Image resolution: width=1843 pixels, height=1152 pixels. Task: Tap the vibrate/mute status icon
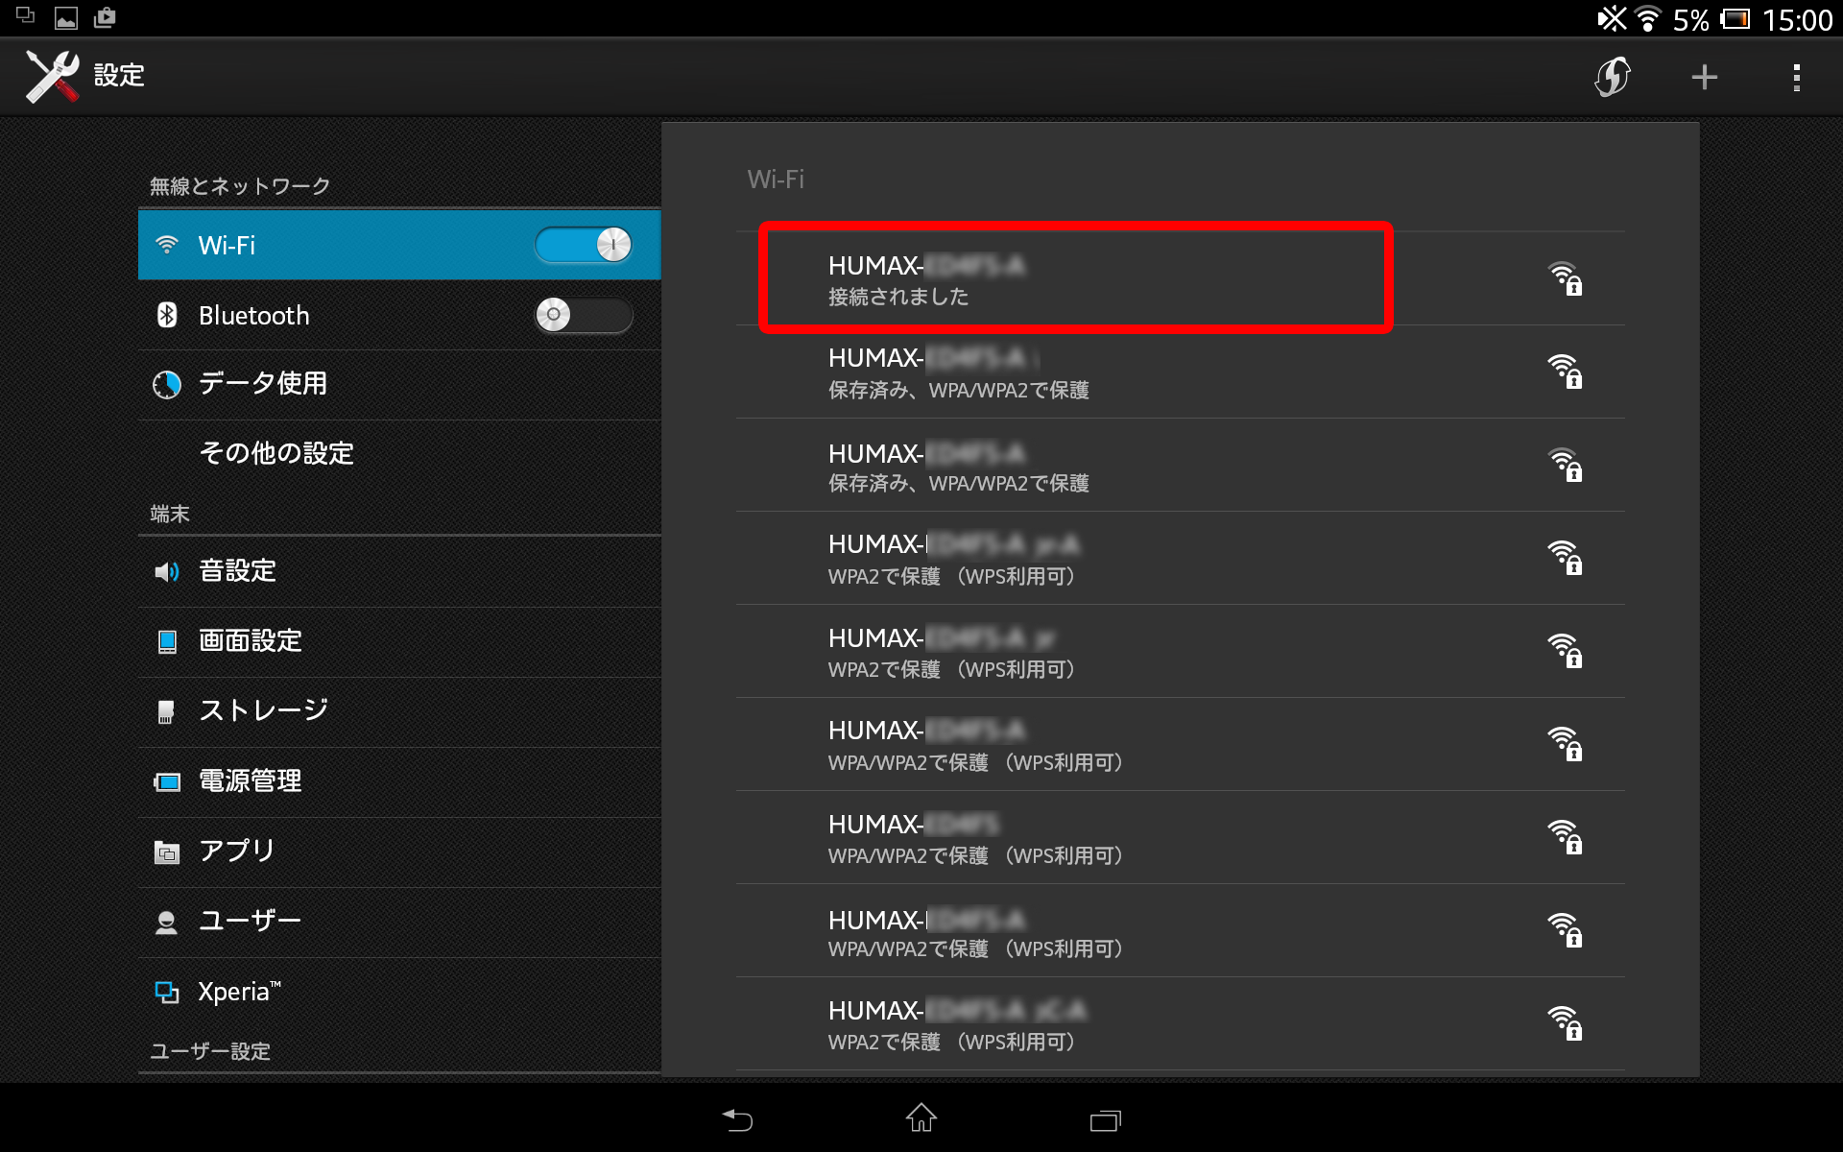[1612, 18]
